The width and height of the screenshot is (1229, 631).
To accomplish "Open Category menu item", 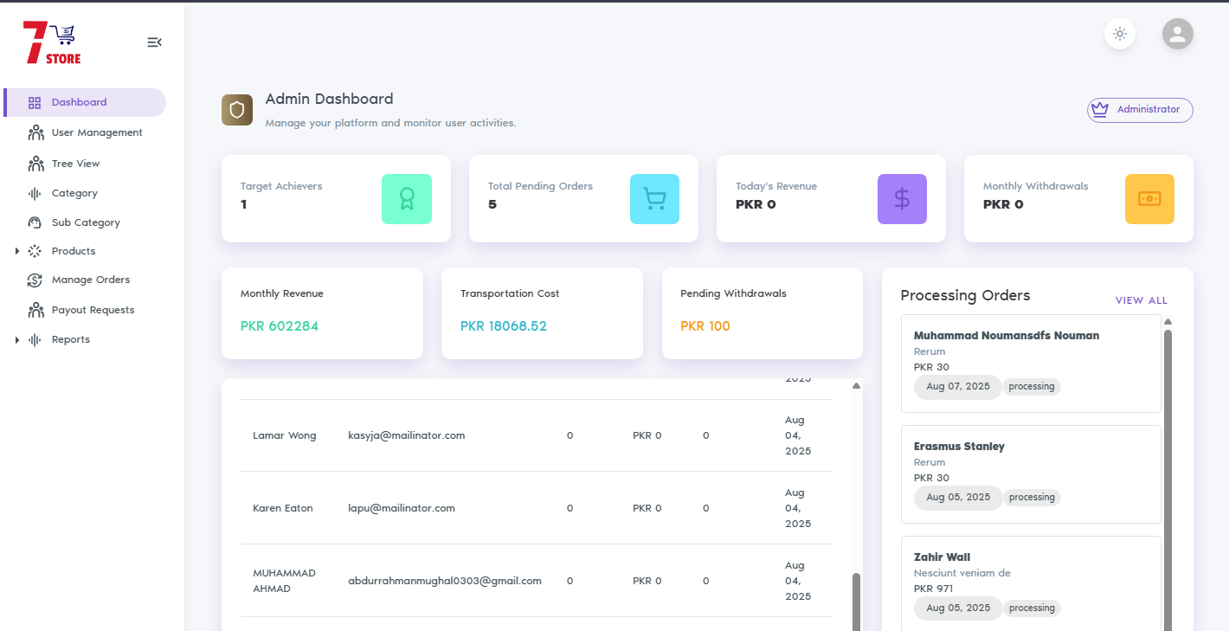I will (85, 193).
